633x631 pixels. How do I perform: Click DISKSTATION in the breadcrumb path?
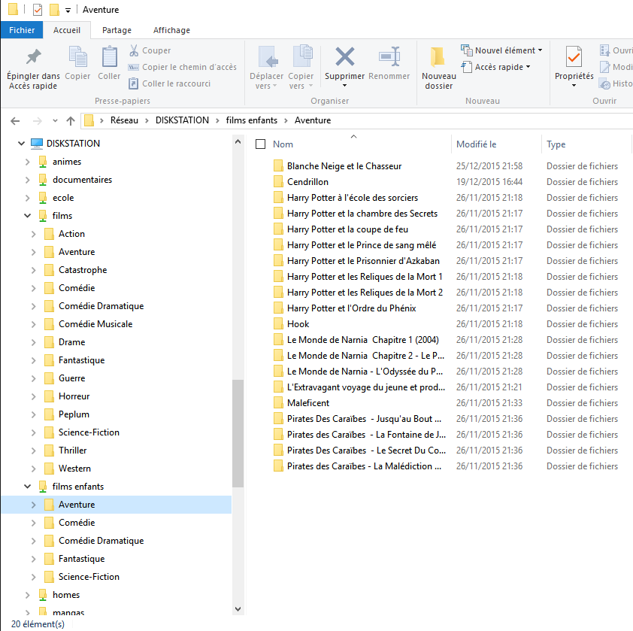point(182,120)
